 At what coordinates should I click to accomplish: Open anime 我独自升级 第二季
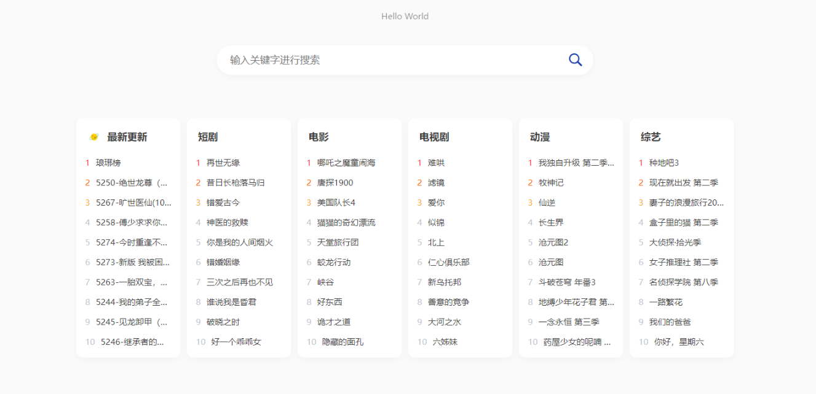576,163
